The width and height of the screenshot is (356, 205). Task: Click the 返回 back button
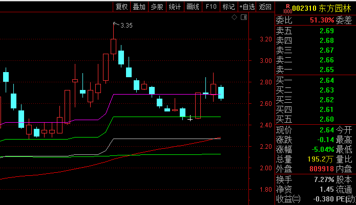[x=265, y=7]
